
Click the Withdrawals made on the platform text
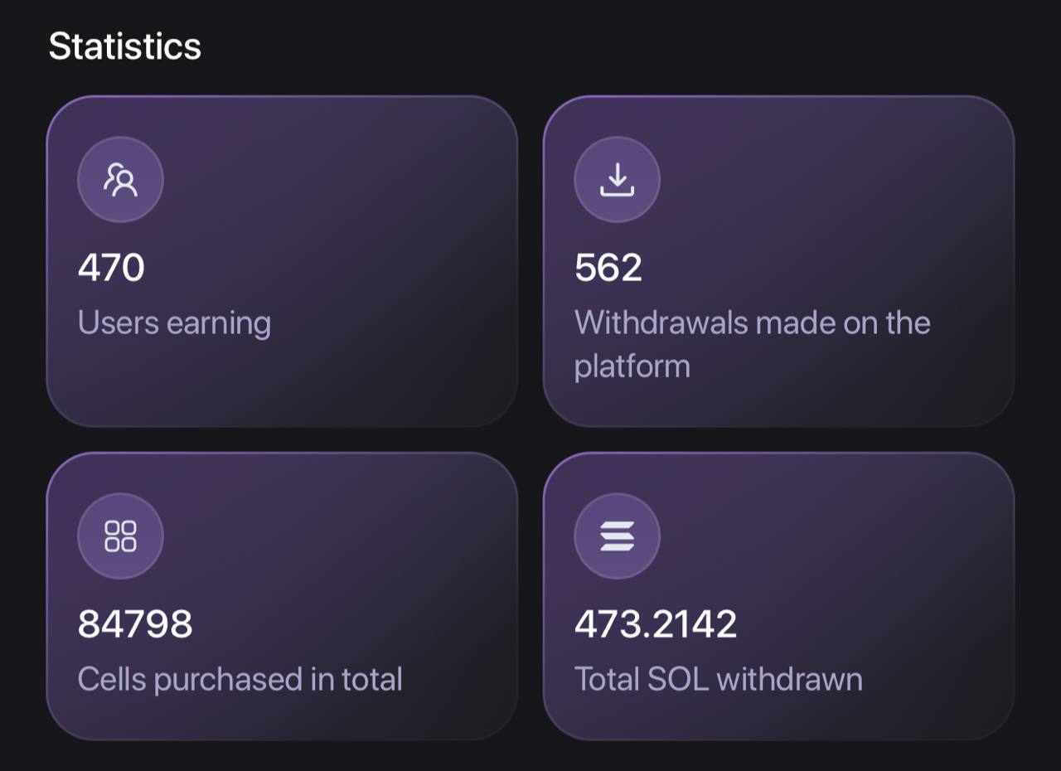753,344
